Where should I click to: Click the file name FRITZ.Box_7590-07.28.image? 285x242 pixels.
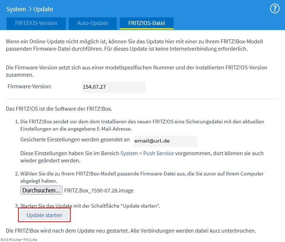tap(99, 191)
